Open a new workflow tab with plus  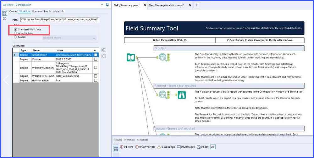(x=197, y=5)
